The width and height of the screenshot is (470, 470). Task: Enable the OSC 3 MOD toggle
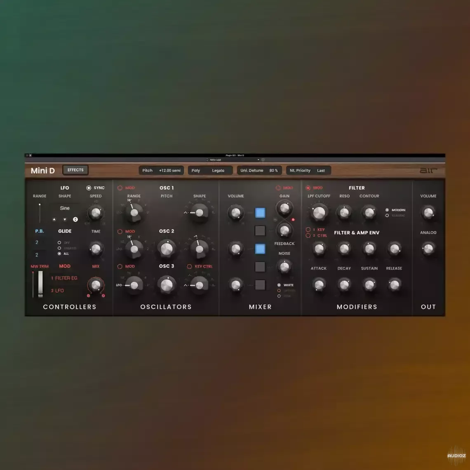120,266
